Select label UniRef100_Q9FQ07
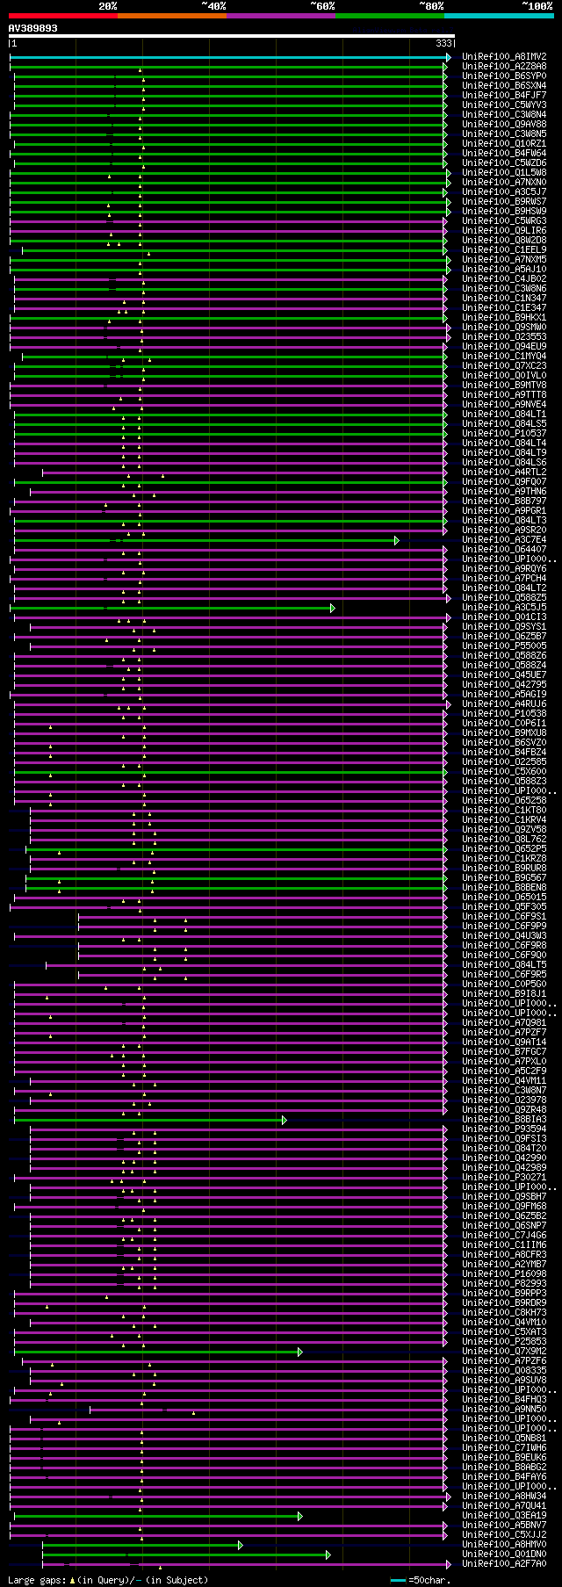 (504, 482)
